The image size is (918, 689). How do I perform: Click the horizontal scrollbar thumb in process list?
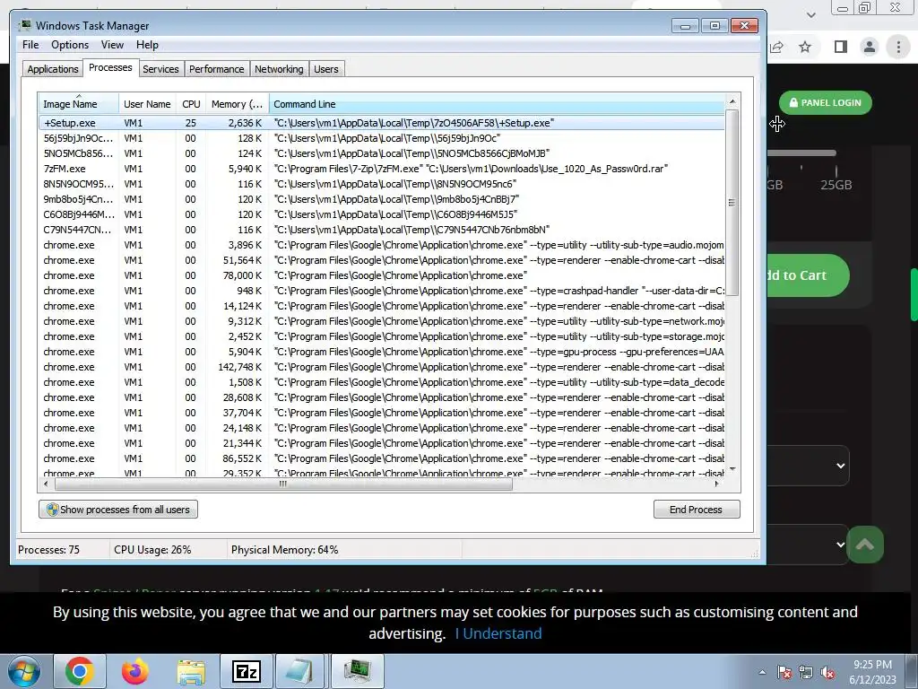click(x=283, y=484)
